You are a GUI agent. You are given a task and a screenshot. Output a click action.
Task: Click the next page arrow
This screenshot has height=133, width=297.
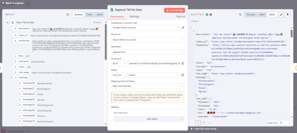point(209,123)
